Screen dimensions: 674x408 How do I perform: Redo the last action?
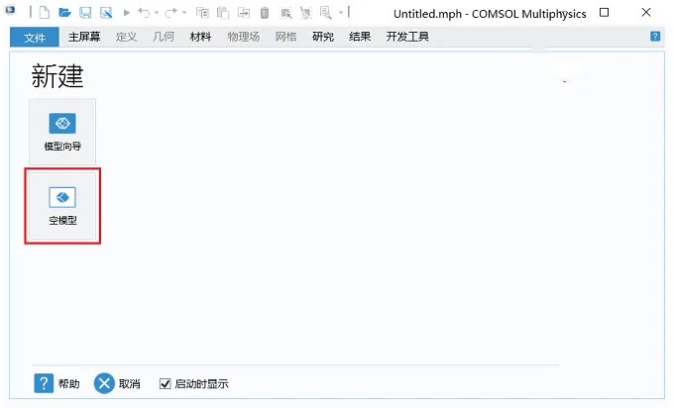171,13
